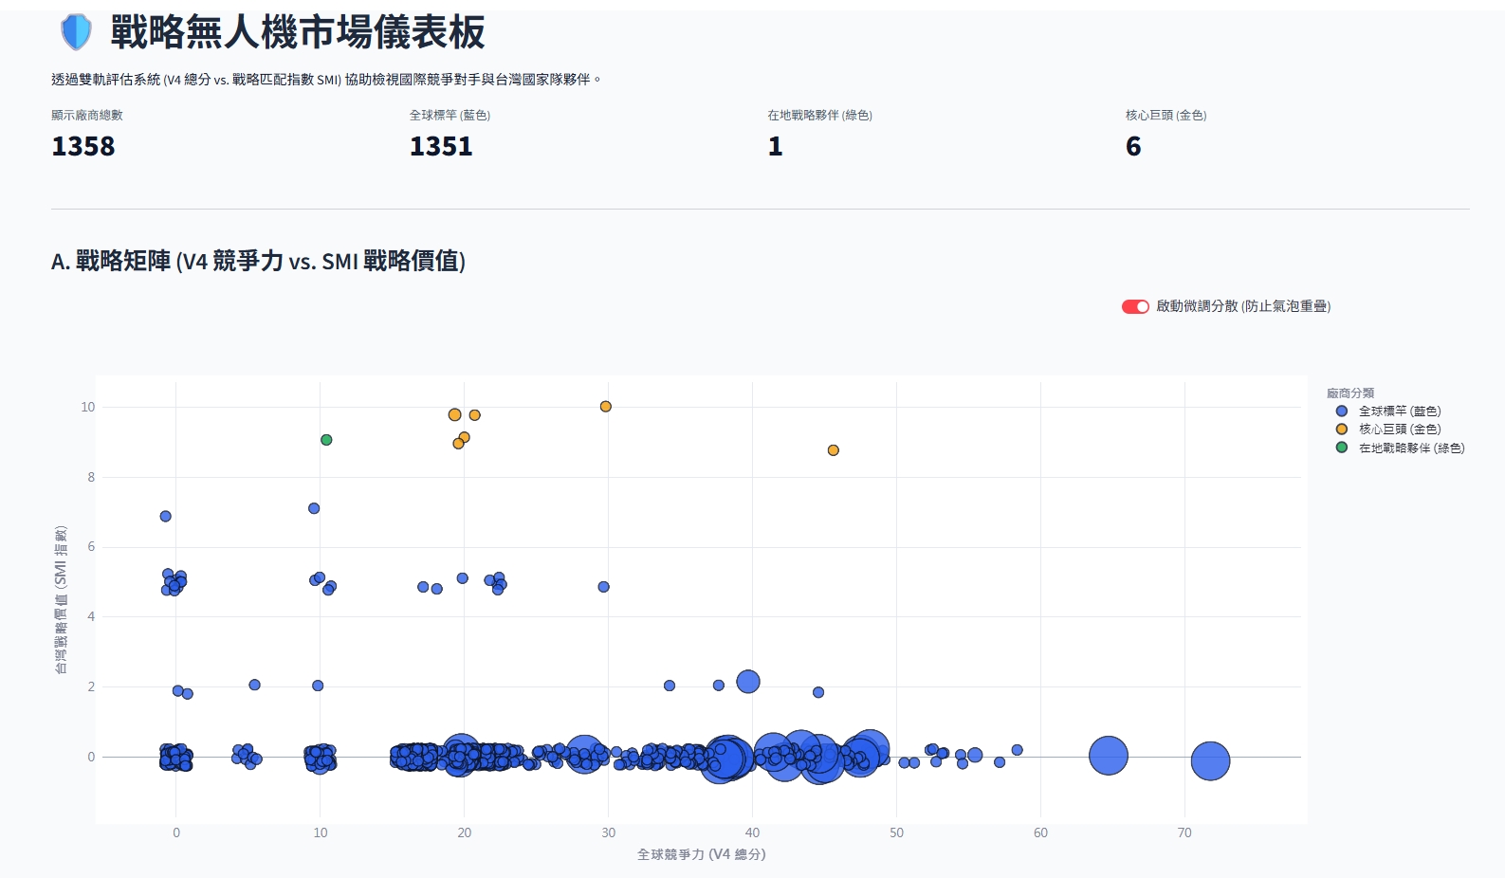Toggle the 啟動微調分散 jitter switch
The height and width of the screenshot is (878, 1505).
[x=1135, y=306]
